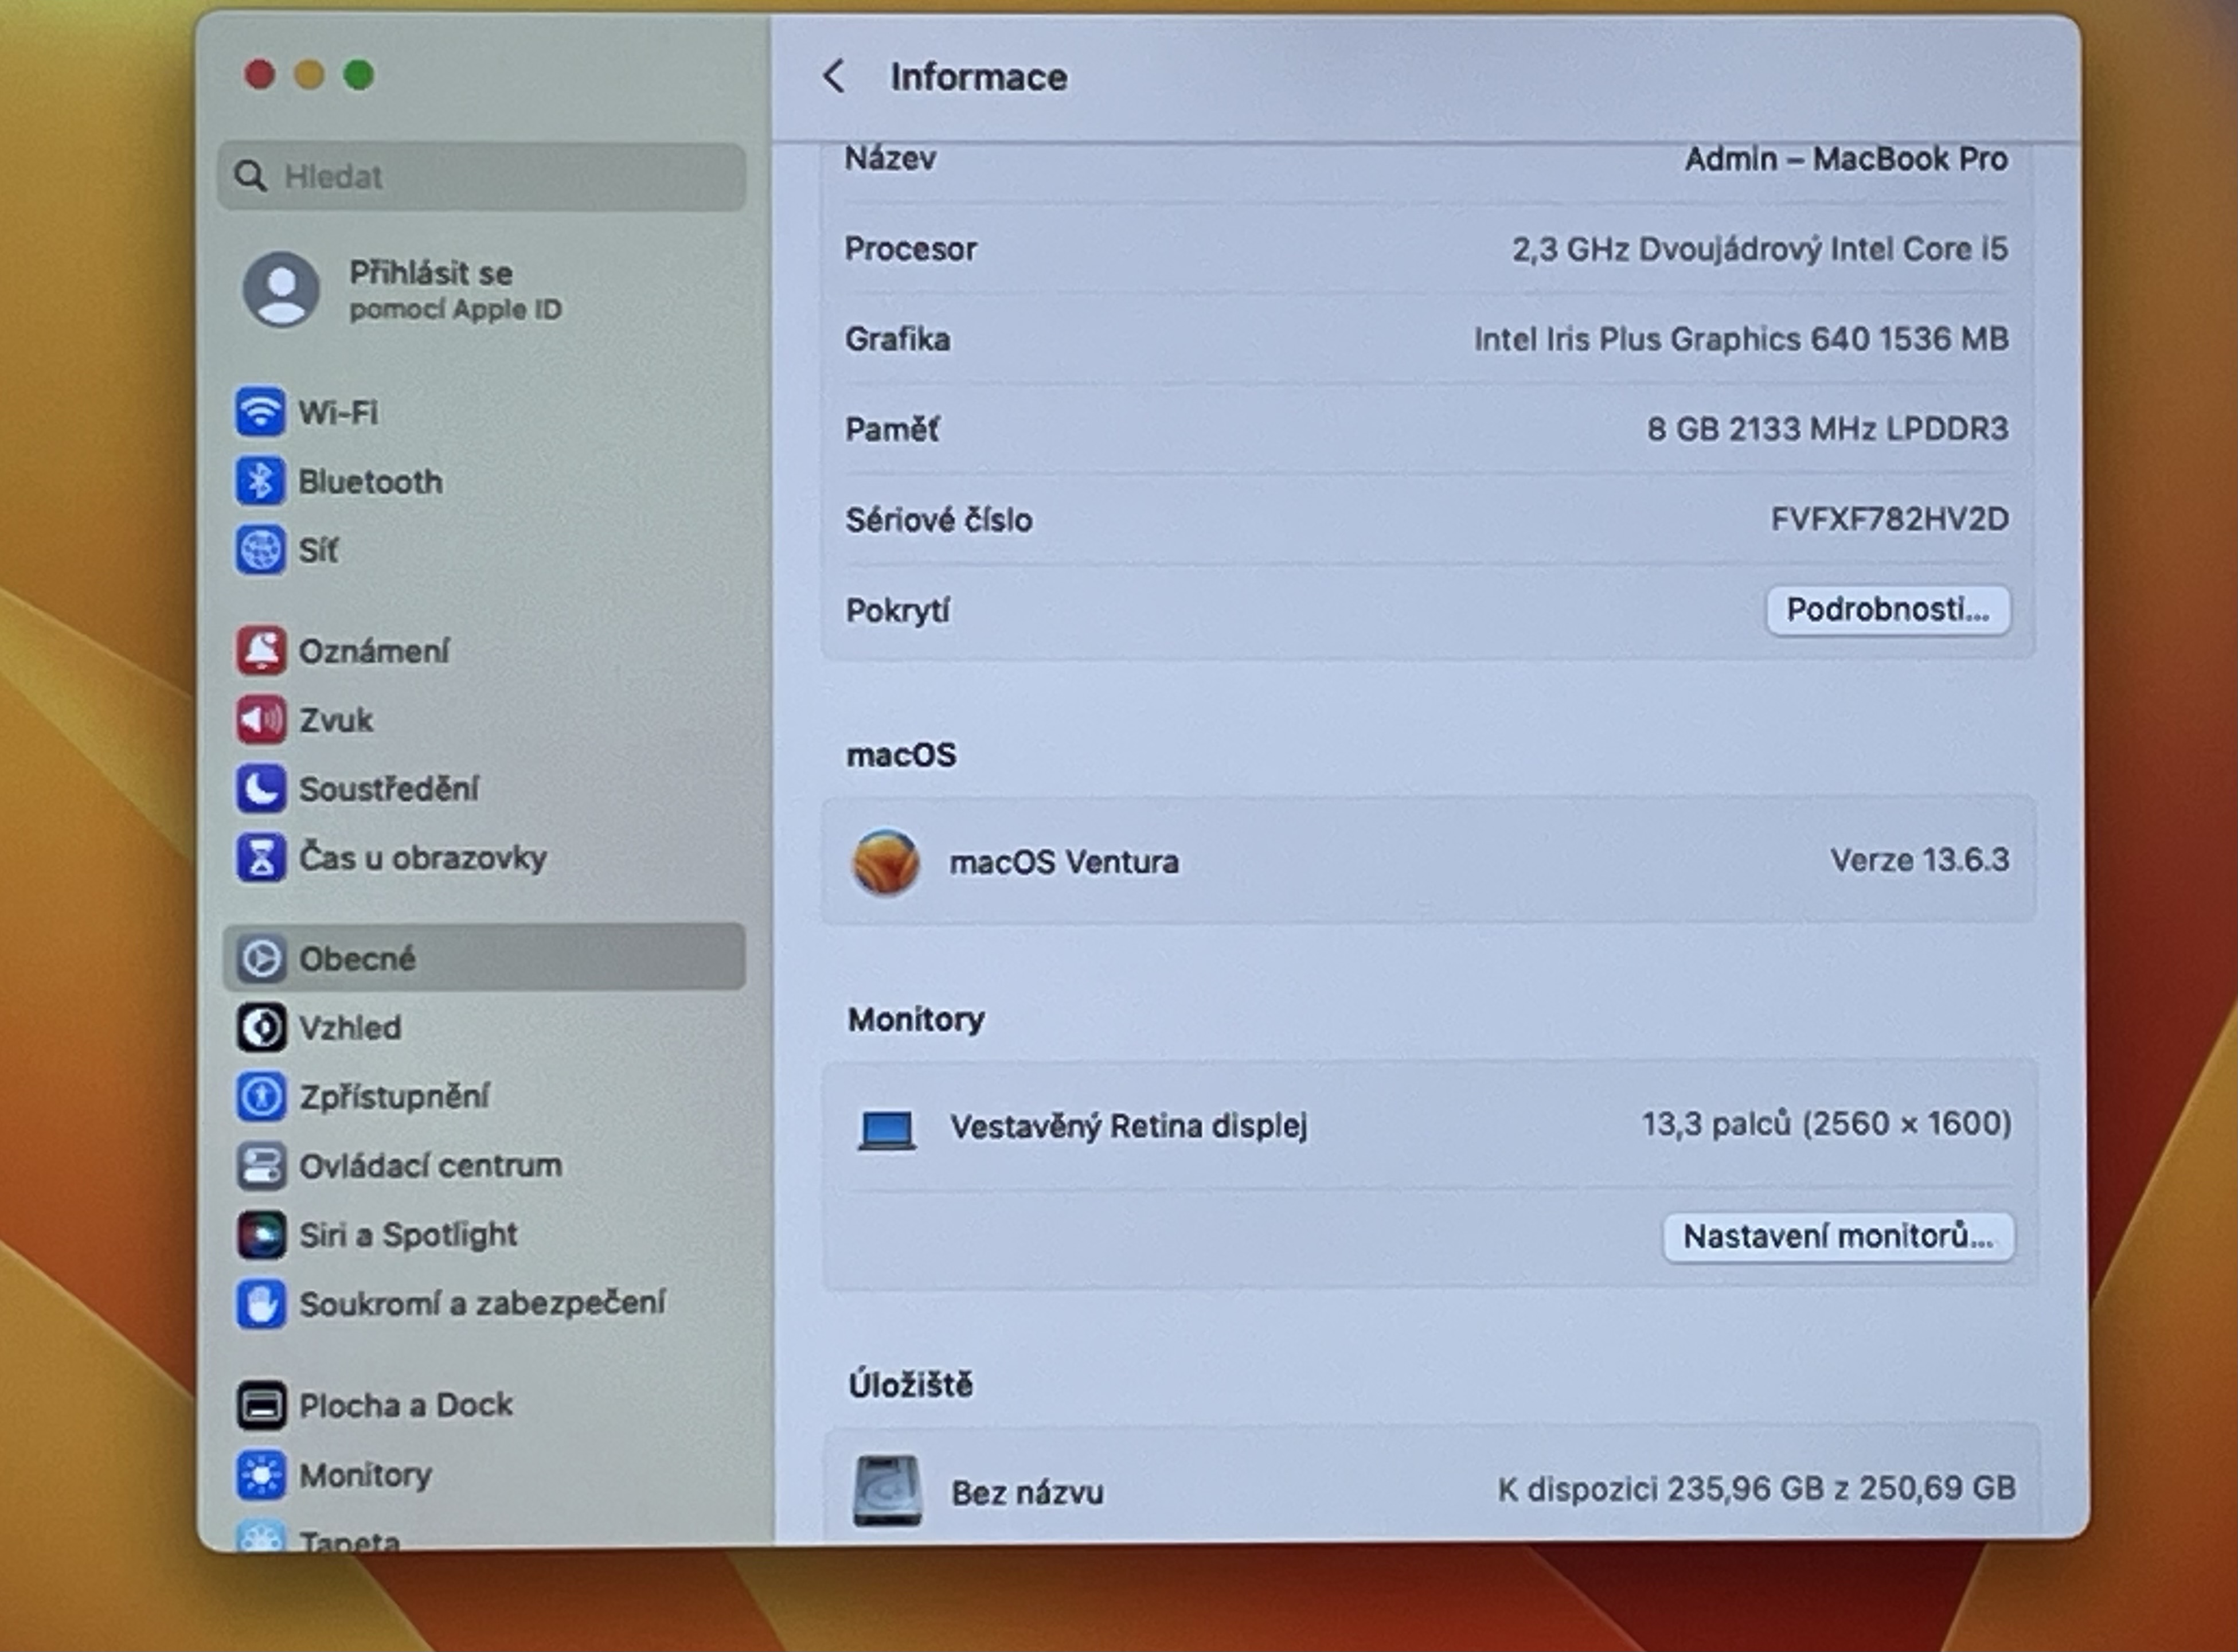Click the Hledat search field
The height and width of the screenshot is (1652, 2238).
[x=482, y=177]
